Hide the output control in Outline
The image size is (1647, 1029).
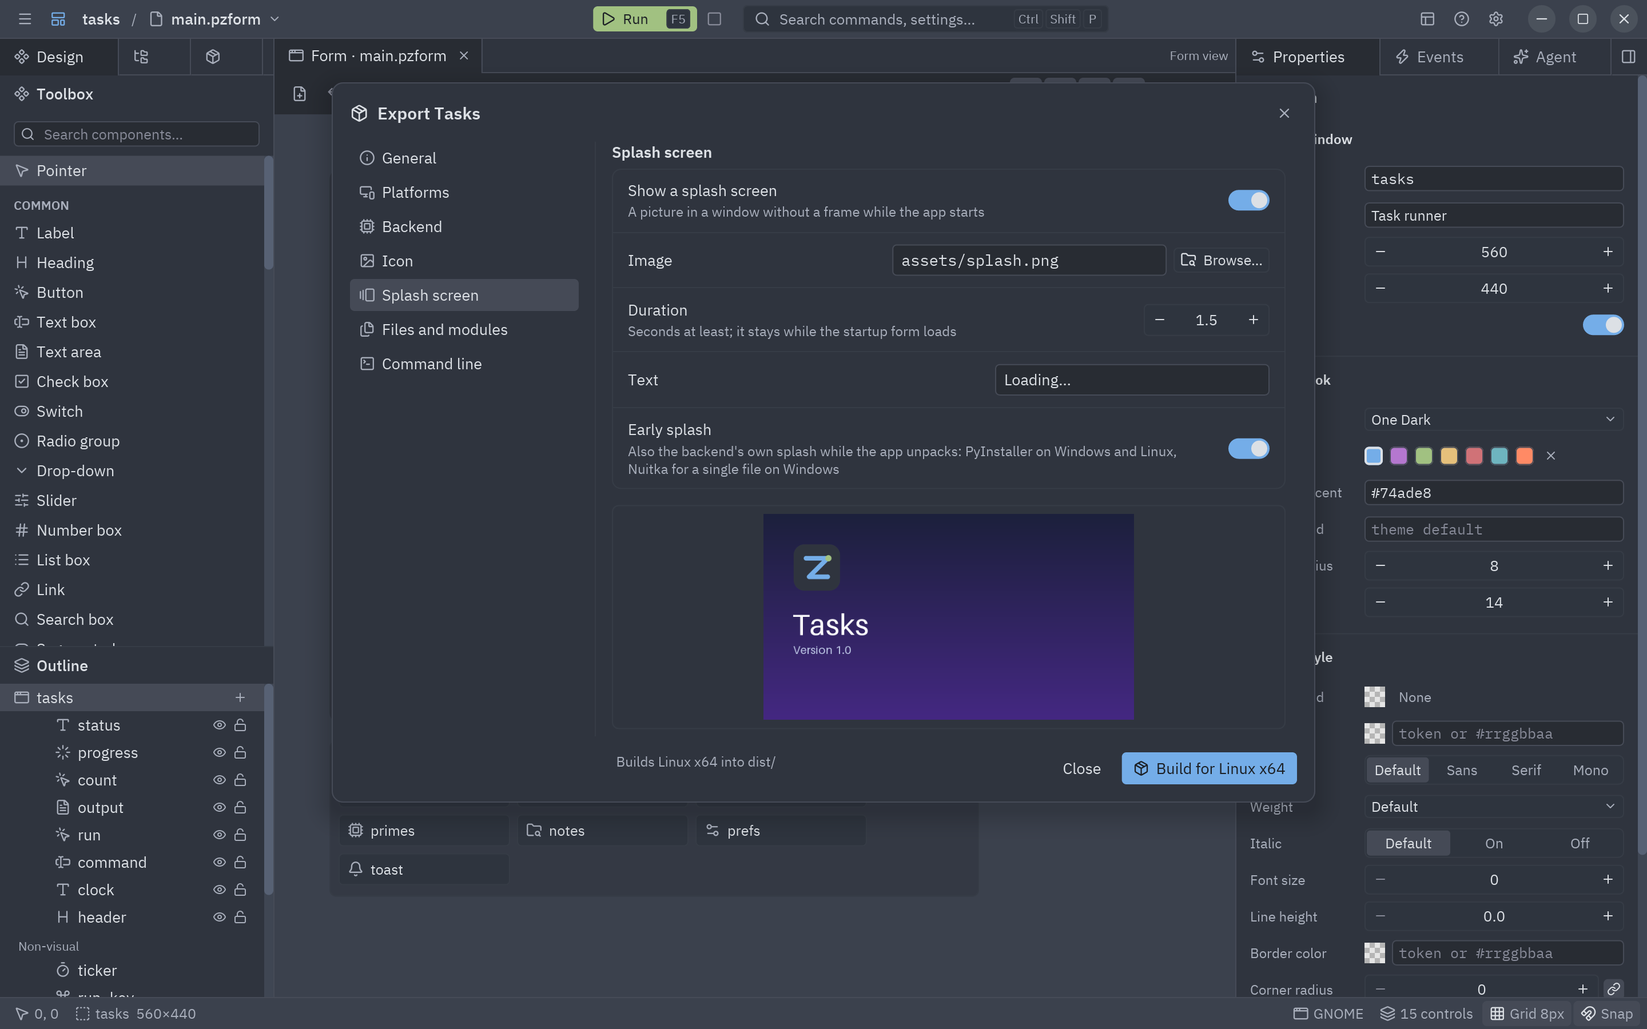[219, 808]
